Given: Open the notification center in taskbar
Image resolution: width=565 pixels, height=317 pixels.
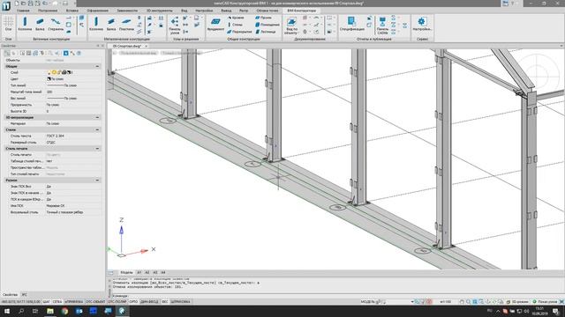Looking at the screenshot, I should coord(556,311).
